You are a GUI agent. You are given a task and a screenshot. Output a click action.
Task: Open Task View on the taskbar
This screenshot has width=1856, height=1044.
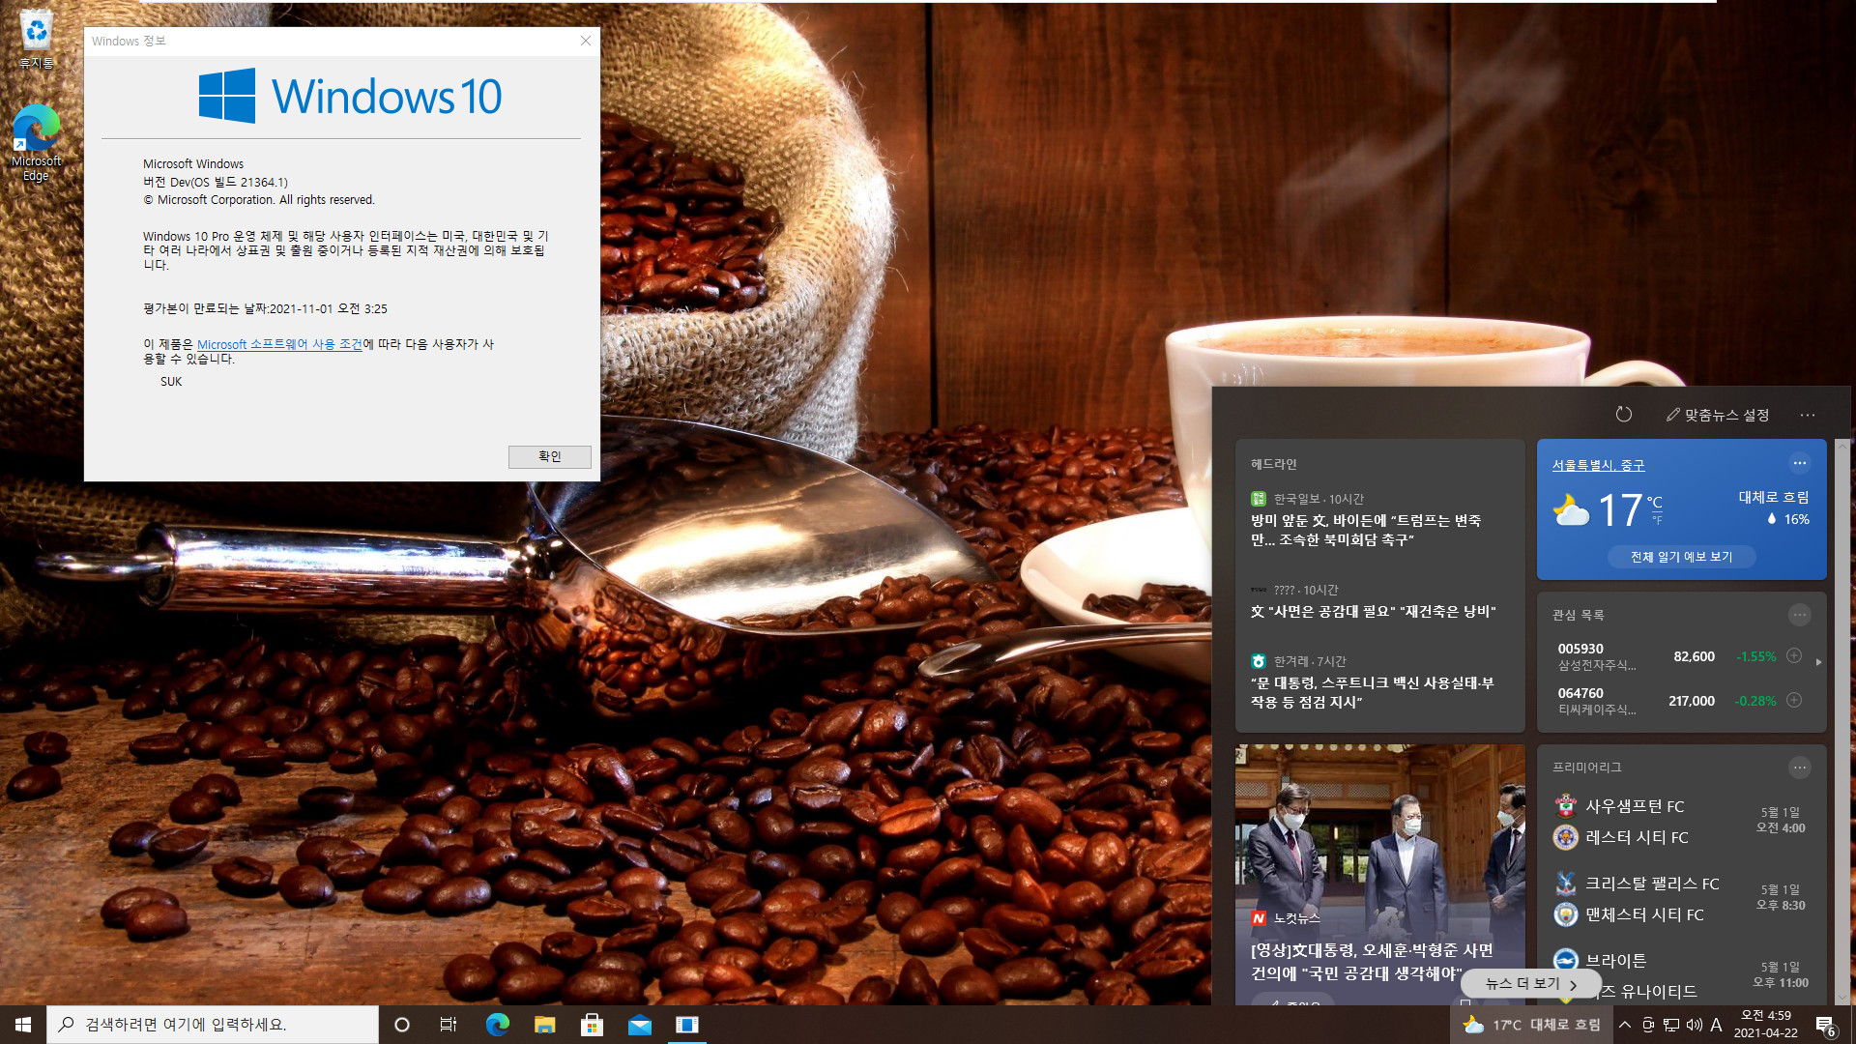click(x=449, y=1025)
